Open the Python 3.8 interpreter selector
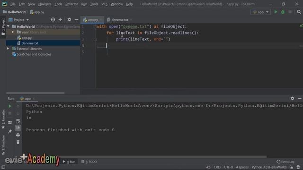 pyautogui.click(x=269, y=167)
